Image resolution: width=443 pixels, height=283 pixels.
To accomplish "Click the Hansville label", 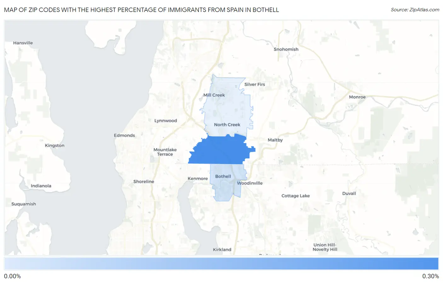I will tap(23, 43).
